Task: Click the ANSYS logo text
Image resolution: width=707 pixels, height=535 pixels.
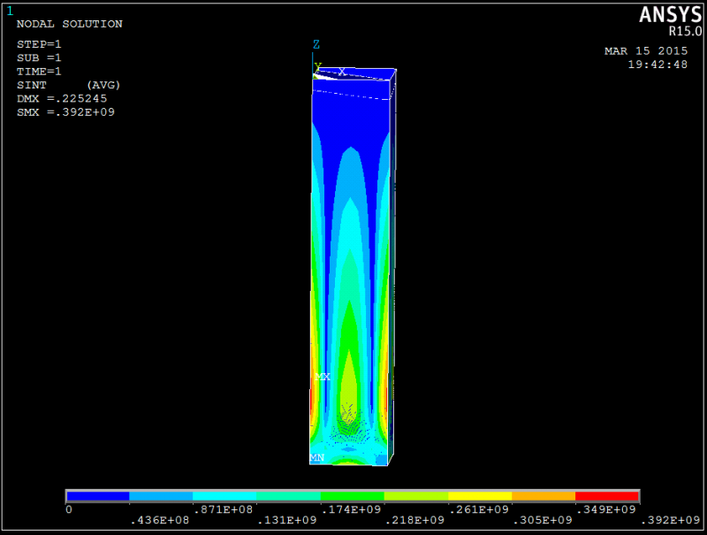Action: (x=670, y=15)
